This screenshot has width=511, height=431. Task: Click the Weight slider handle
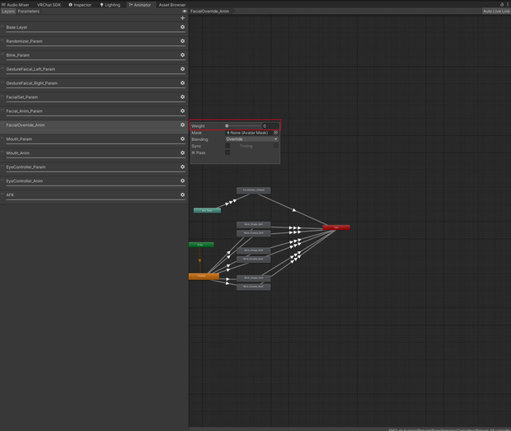coord(227,126)
